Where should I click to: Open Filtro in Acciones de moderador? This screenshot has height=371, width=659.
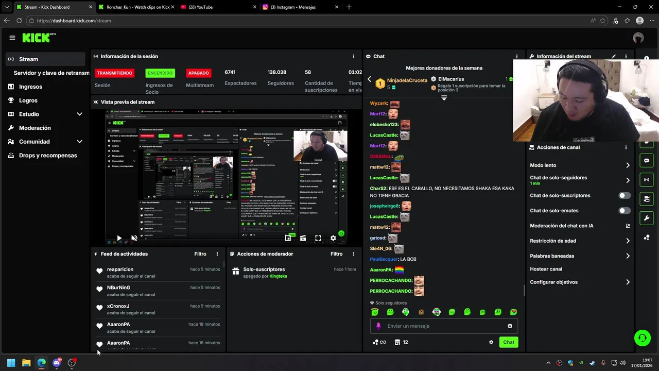[x=336, y=254]
